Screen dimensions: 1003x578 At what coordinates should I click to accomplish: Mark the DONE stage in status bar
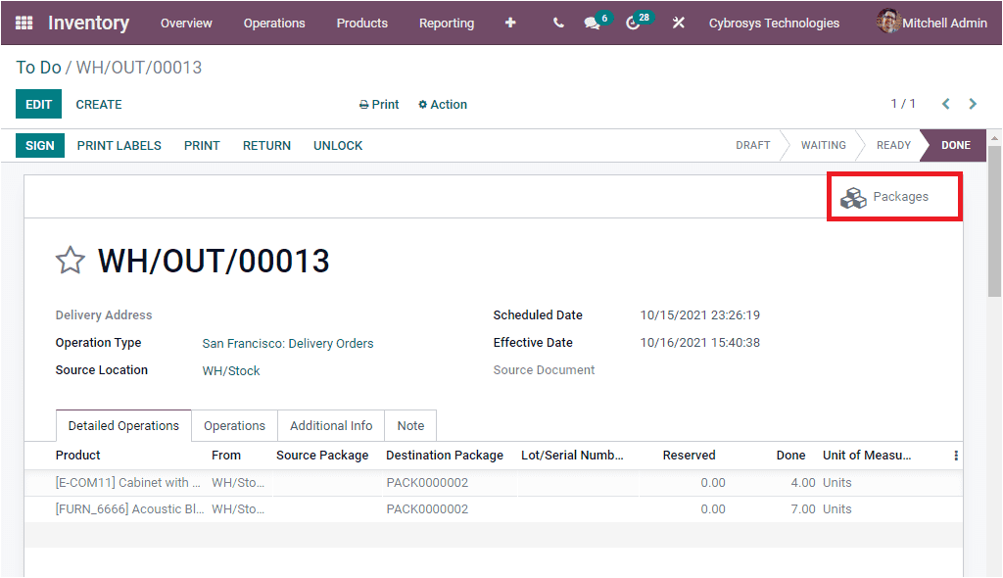(951, 145)
